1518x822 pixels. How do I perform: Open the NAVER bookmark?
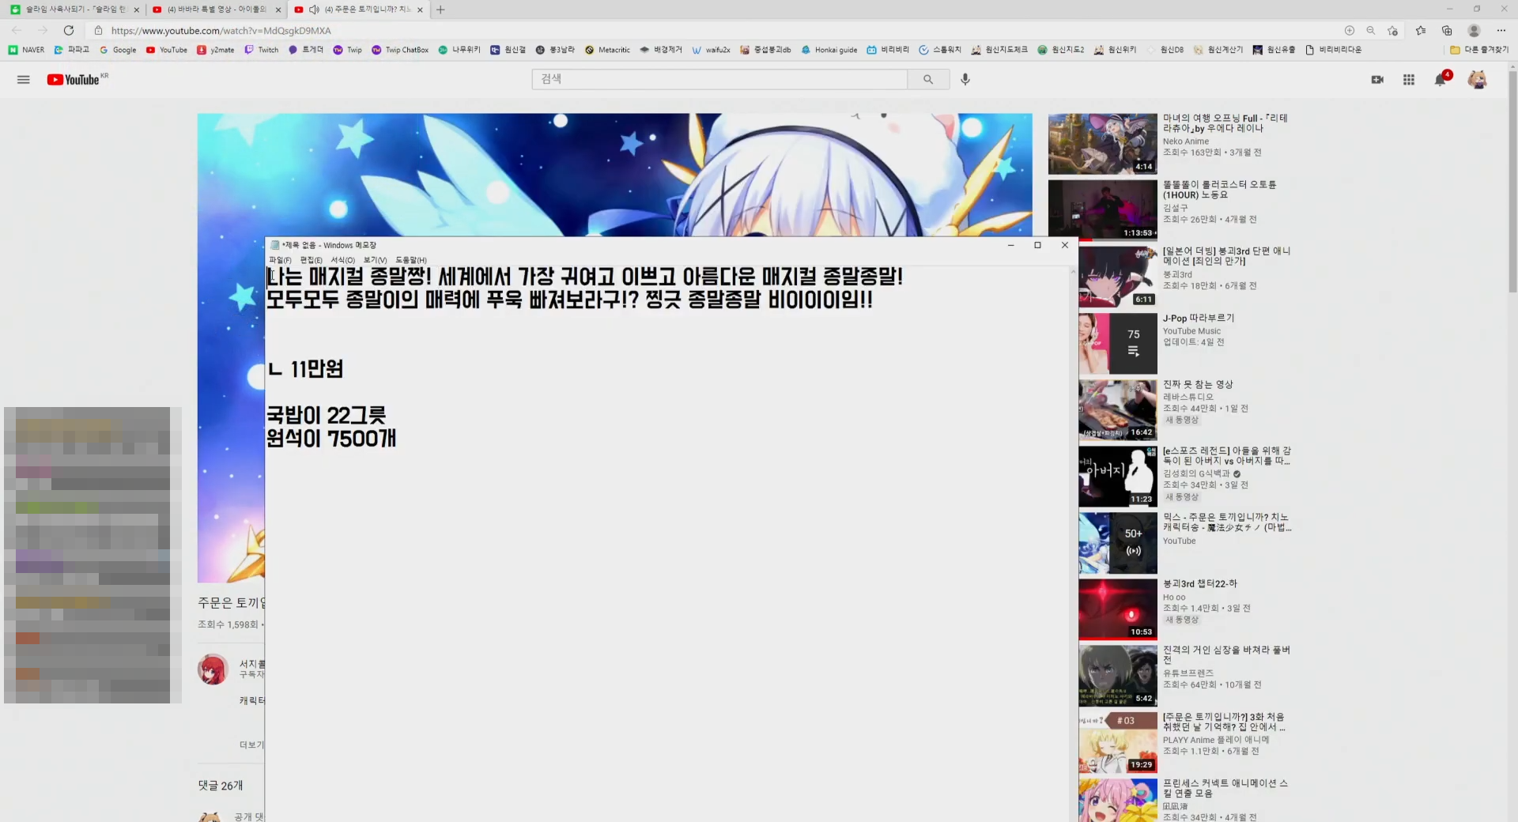[x=26, y=50]
